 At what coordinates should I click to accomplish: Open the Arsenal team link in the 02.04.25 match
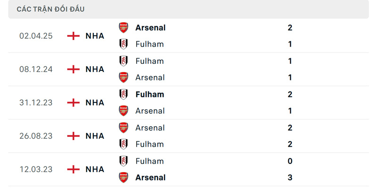click(150, 28)
